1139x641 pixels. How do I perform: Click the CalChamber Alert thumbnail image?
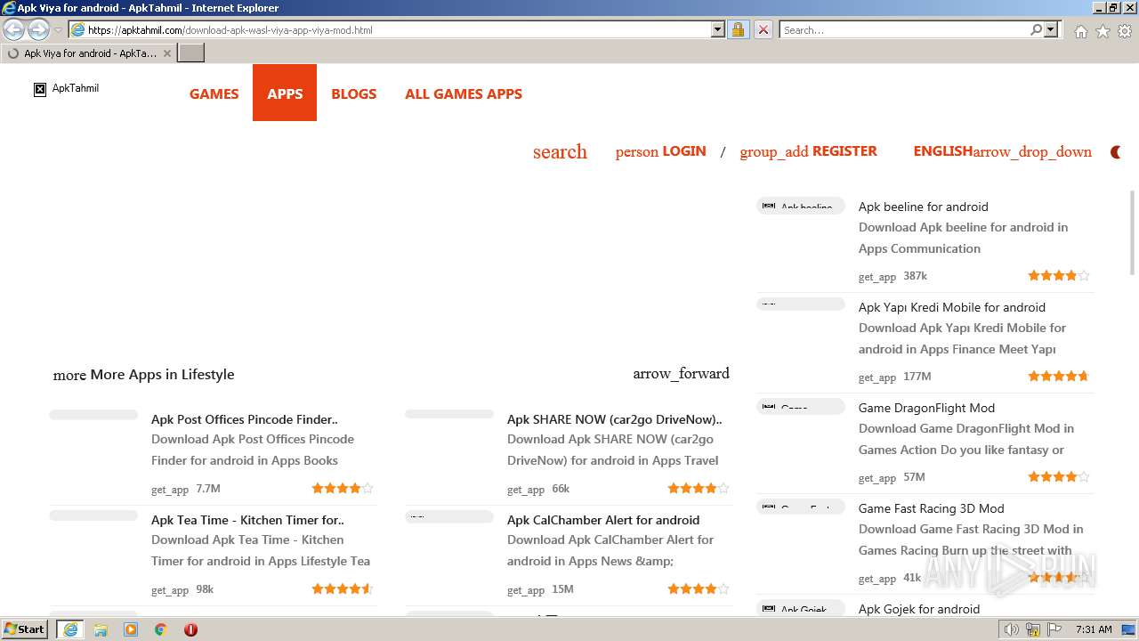click(x=449, y=516)
